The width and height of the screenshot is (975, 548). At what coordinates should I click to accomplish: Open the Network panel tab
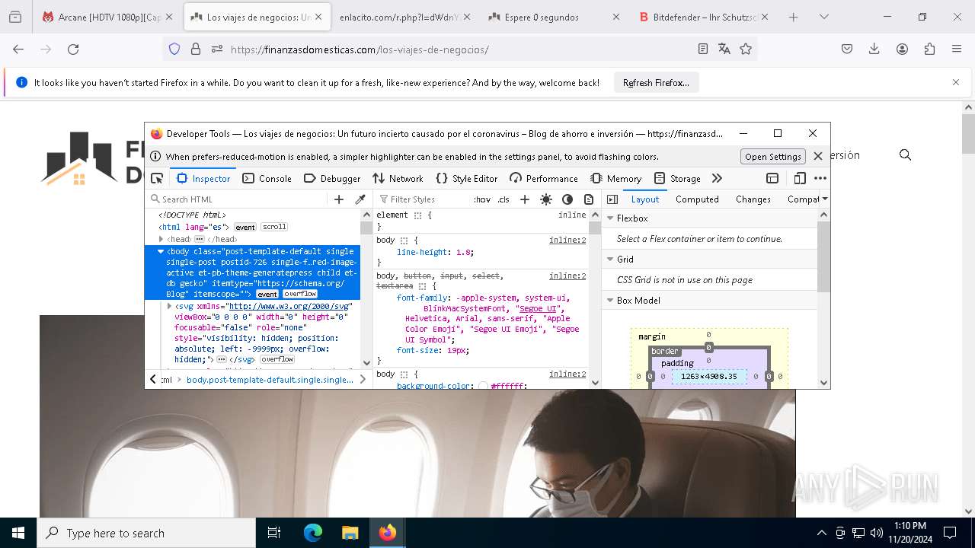[398, 178]
